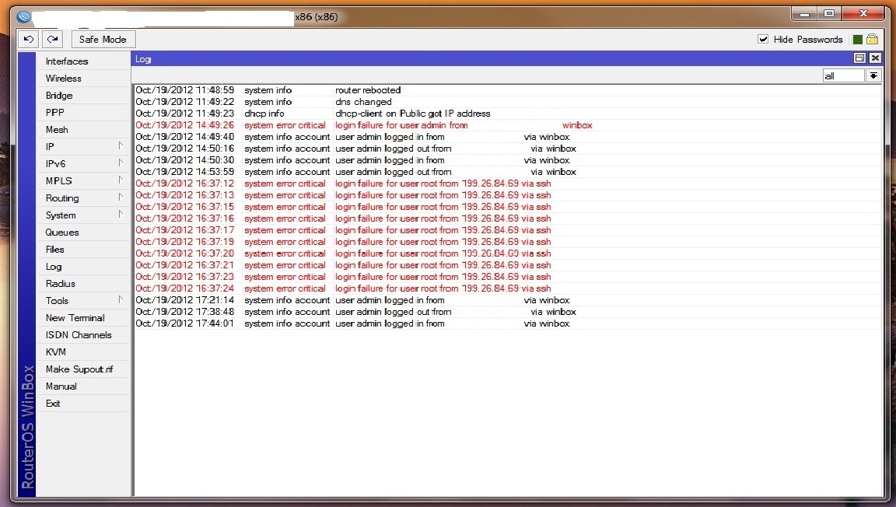Click the yellow padlock secure-connection icon
Image resolution: width=896 pixels, height=507 pixels.
872,39
